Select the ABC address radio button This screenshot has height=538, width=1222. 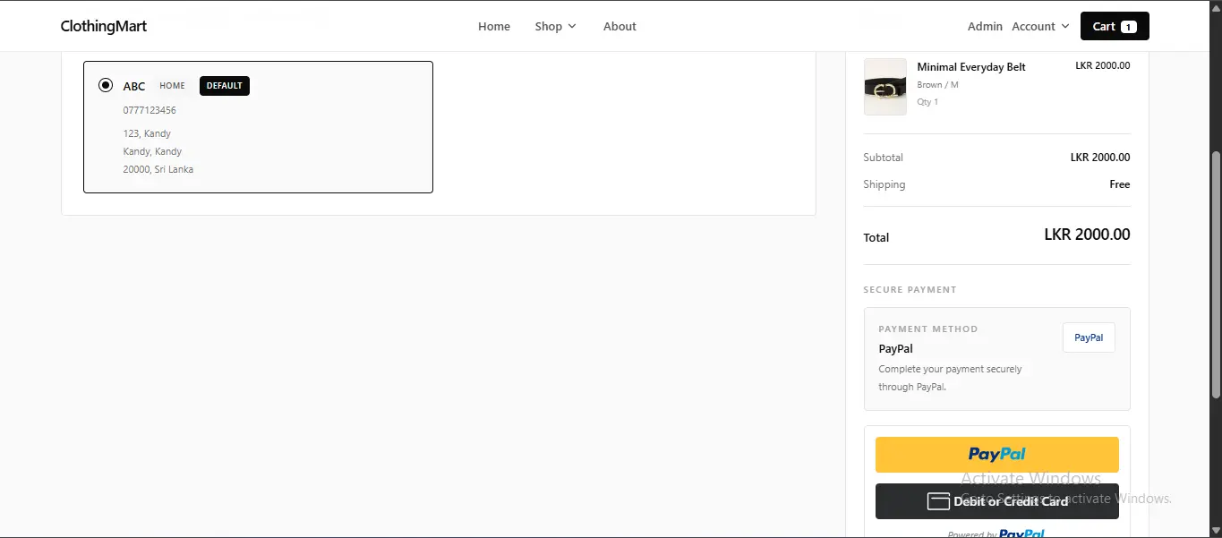click(x=106, y=85)
